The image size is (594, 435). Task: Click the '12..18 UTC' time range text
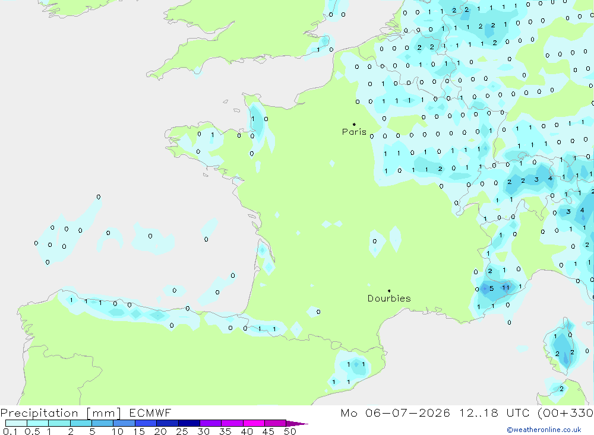[494, 413]
